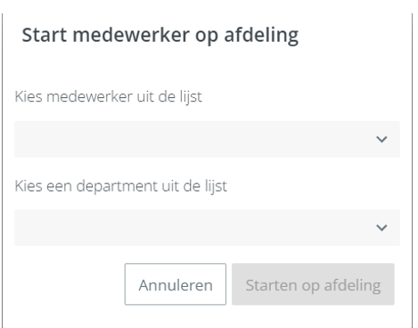Viewport: 418px width, 328px height.
Task: Click the arrow icon beside employee field
Action: tap(381, 139)
